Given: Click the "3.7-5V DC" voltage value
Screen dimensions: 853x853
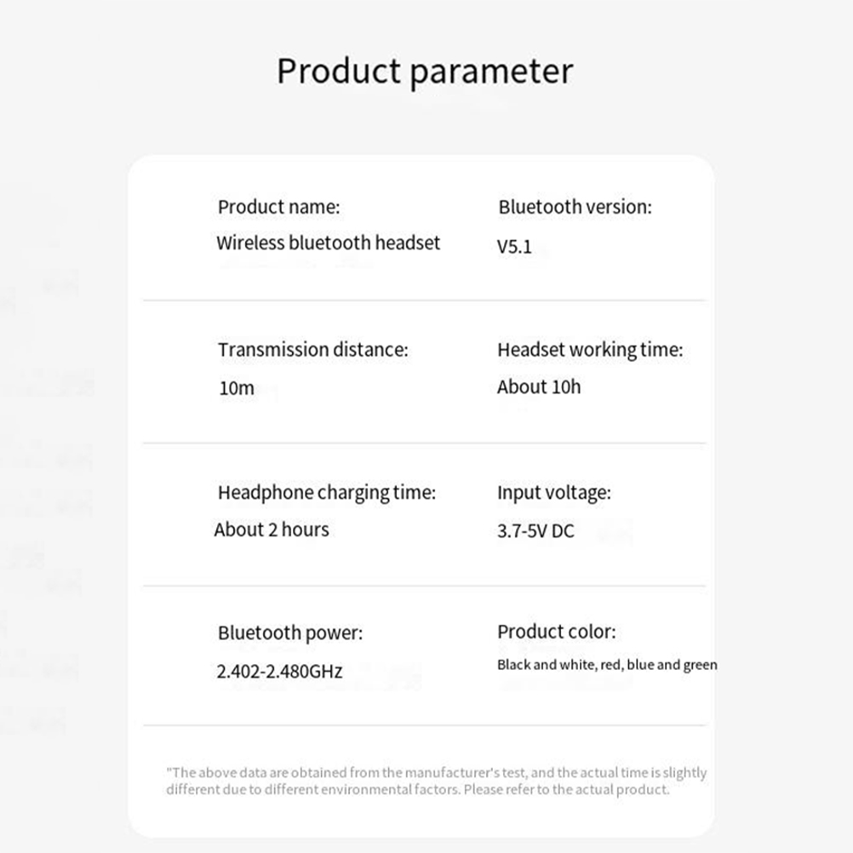Looking at the screenshot, I should click(535, 531).
